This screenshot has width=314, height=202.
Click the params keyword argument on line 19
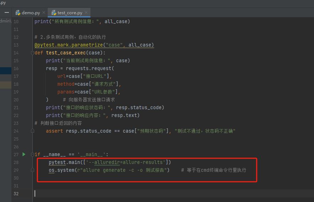(66, 92)
